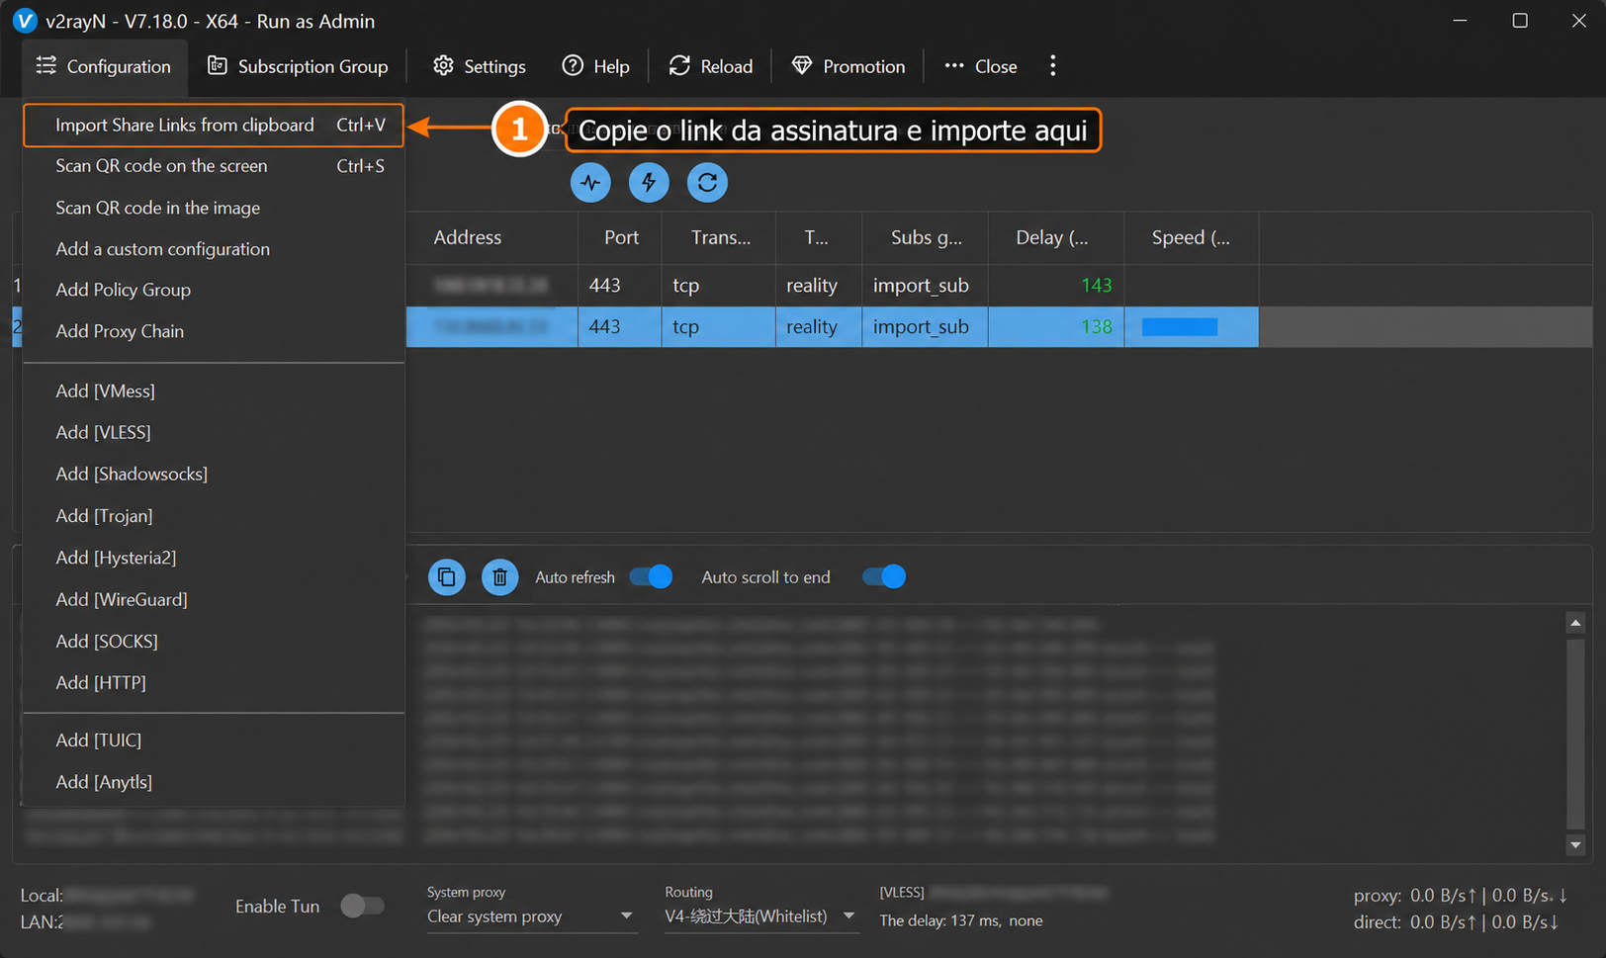
Task: Select Add a custom configuration
Action: [214, 249]
